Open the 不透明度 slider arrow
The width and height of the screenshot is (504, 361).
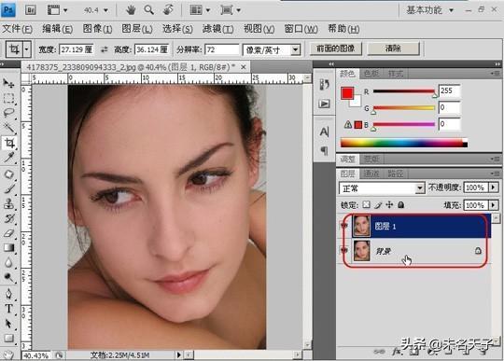(494, 187)
